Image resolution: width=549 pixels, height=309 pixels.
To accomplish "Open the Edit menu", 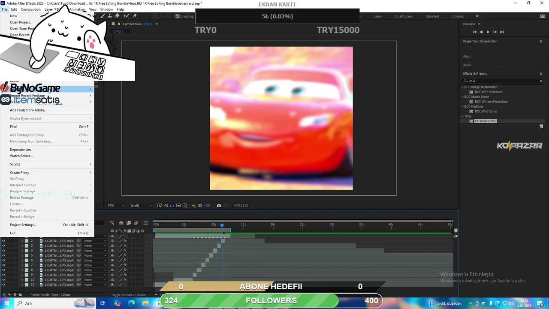I will [x=14, y=9].
